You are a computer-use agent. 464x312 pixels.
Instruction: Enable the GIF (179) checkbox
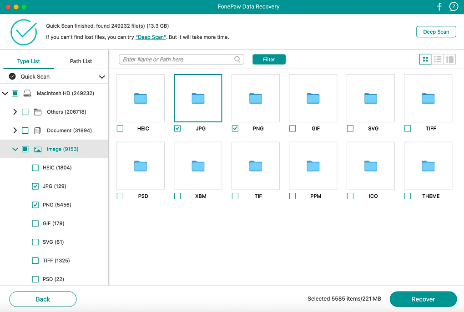click(x=35, y=223)
